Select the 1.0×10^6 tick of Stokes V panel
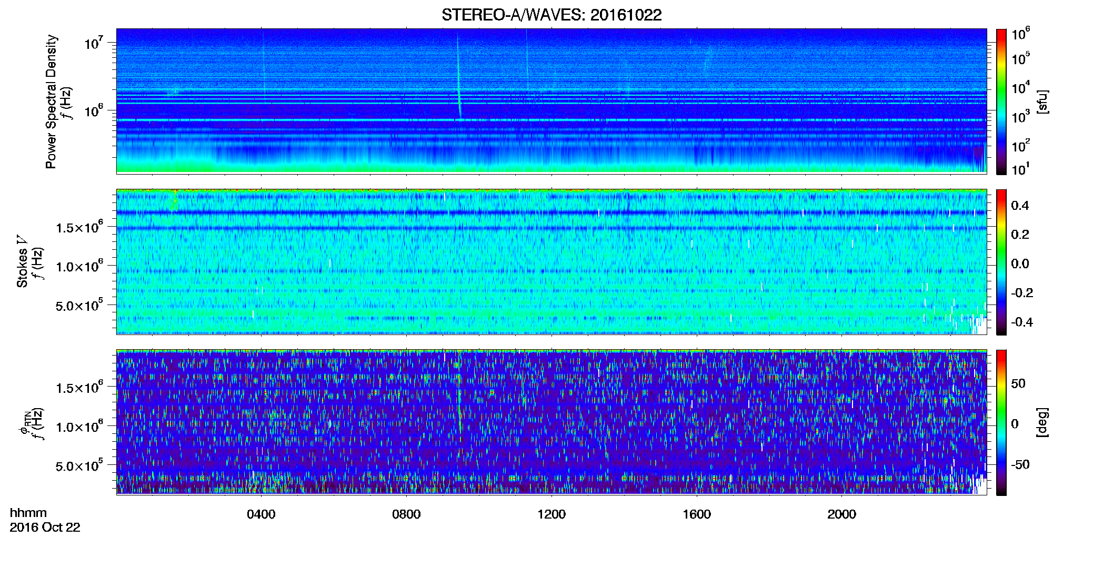The height and width of the screenshot is (568, 1103). point(79,266)
